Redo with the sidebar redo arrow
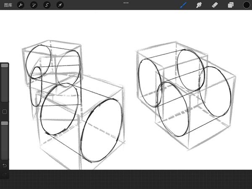 [5, 174]
